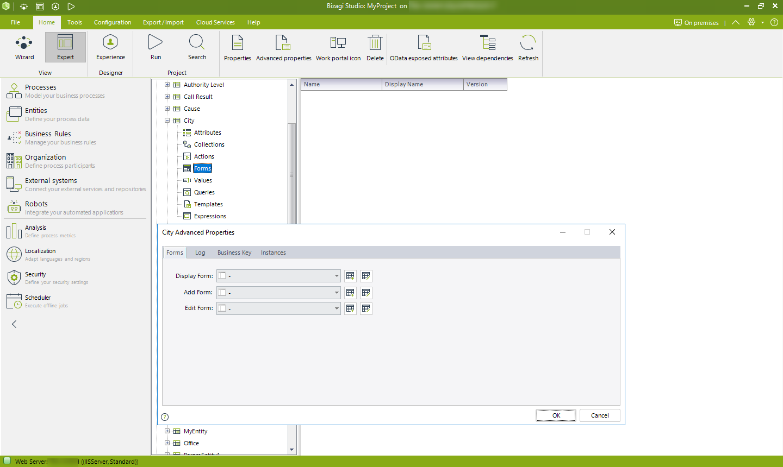Create new form for Edit Form

tap(350, 308)
